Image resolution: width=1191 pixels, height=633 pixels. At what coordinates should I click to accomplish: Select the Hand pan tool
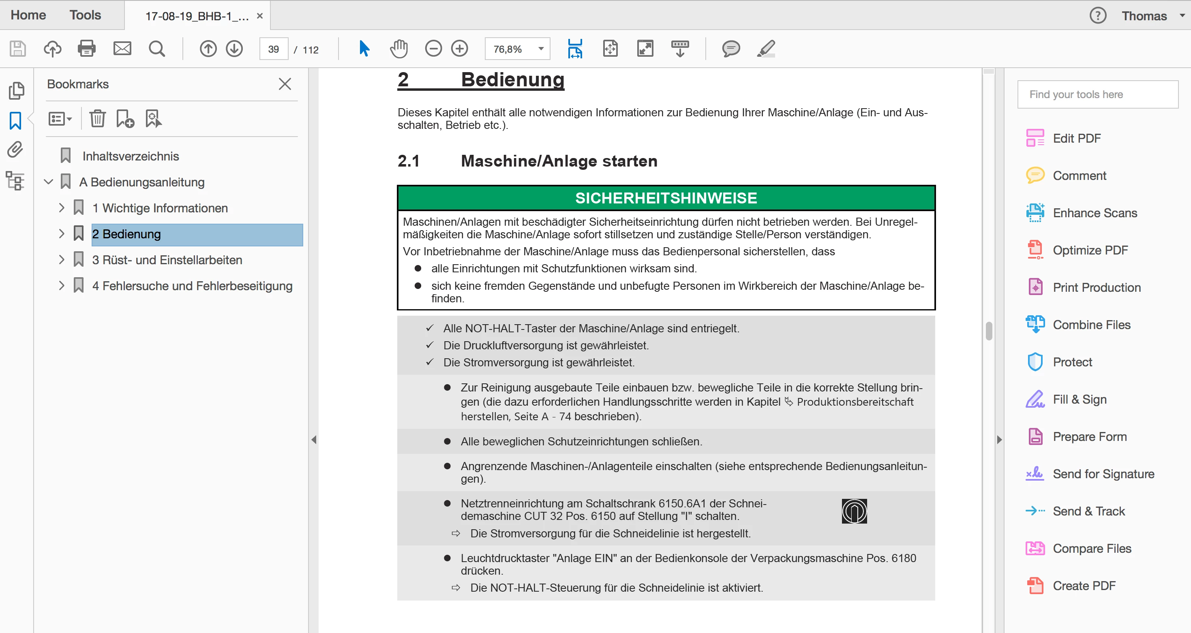click(398, 49)
